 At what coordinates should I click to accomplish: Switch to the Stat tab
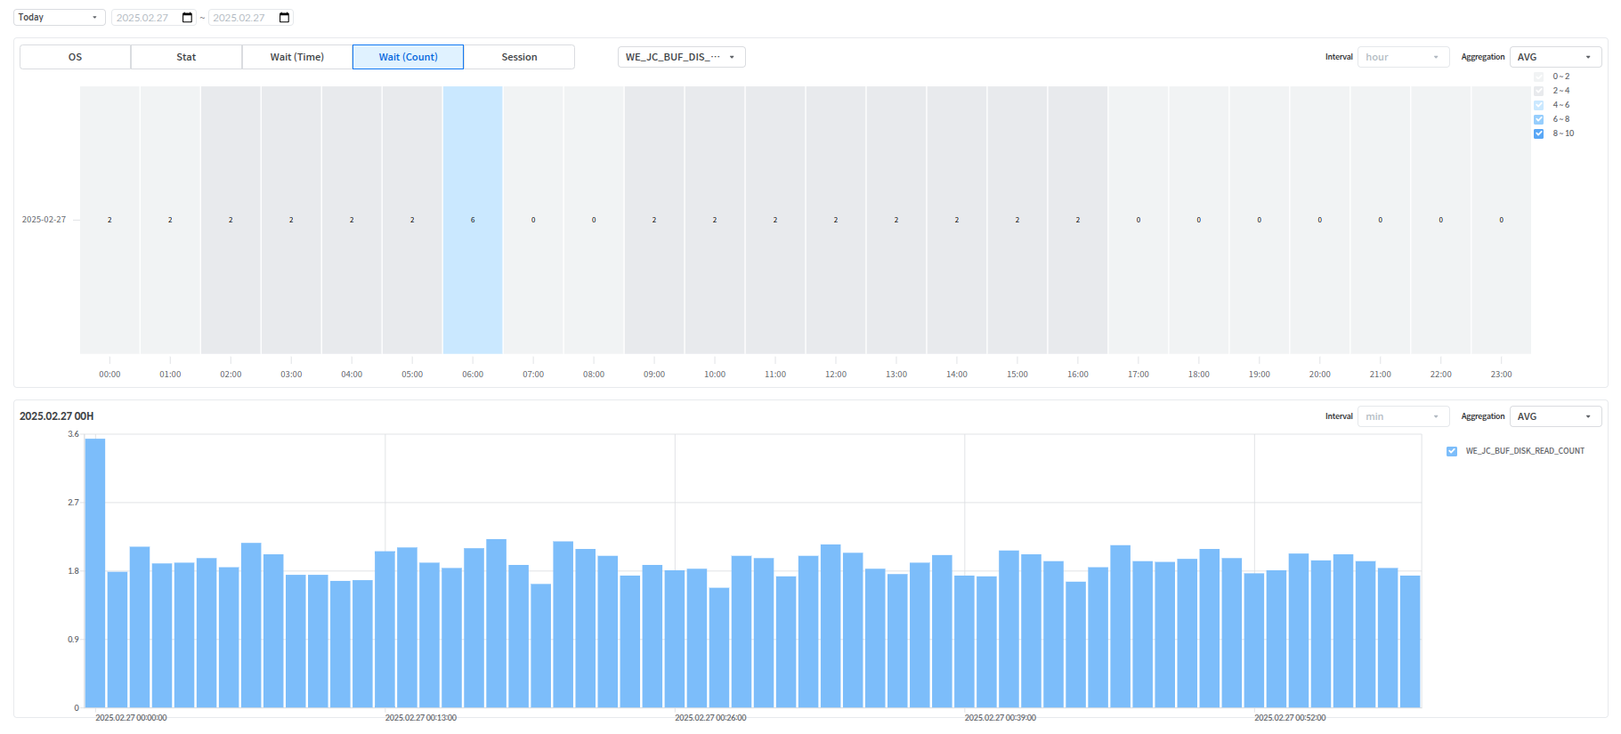(x=186, y=57)
